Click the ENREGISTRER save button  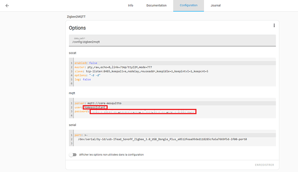[264, 165]
